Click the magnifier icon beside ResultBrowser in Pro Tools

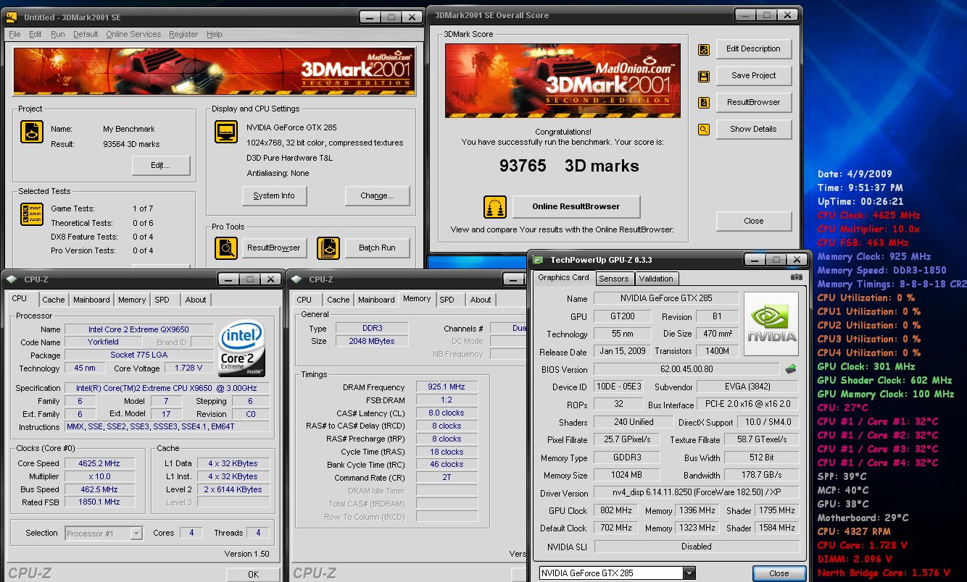[226, 248]
